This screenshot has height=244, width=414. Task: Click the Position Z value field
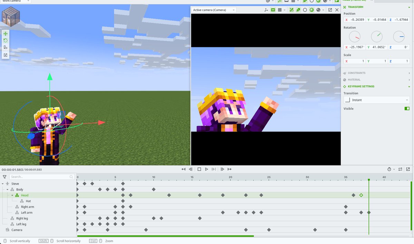[398, 20]
